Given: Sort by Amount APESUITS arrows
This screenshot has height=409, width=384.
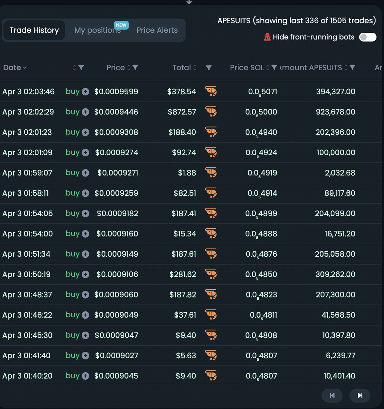Looking at the screenshot, I should click(x=346, y=67).
